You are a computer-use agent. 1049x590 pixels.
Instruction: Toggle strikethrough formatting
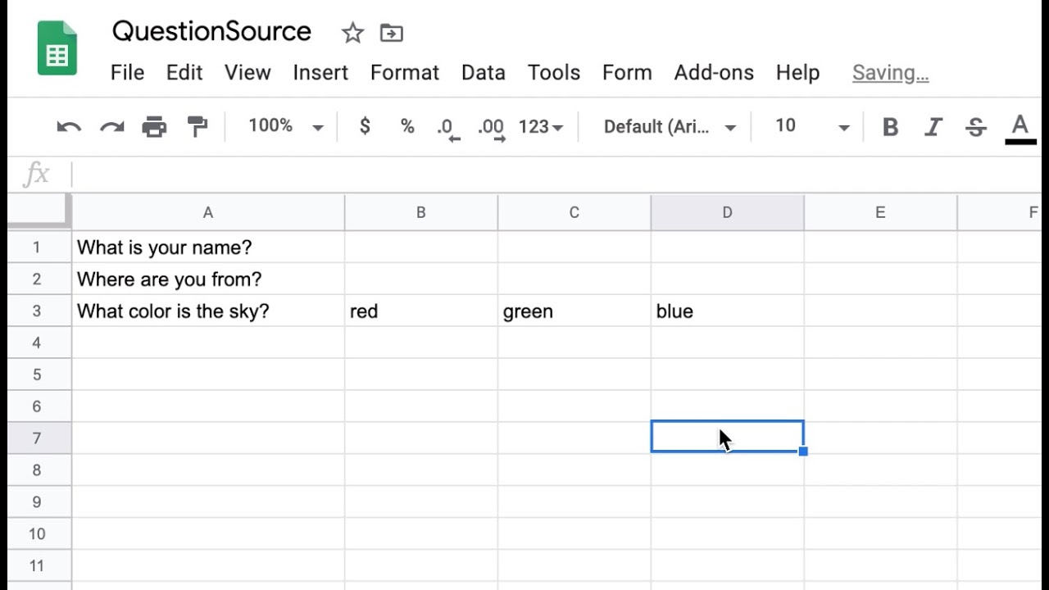(x=975, y=127)
